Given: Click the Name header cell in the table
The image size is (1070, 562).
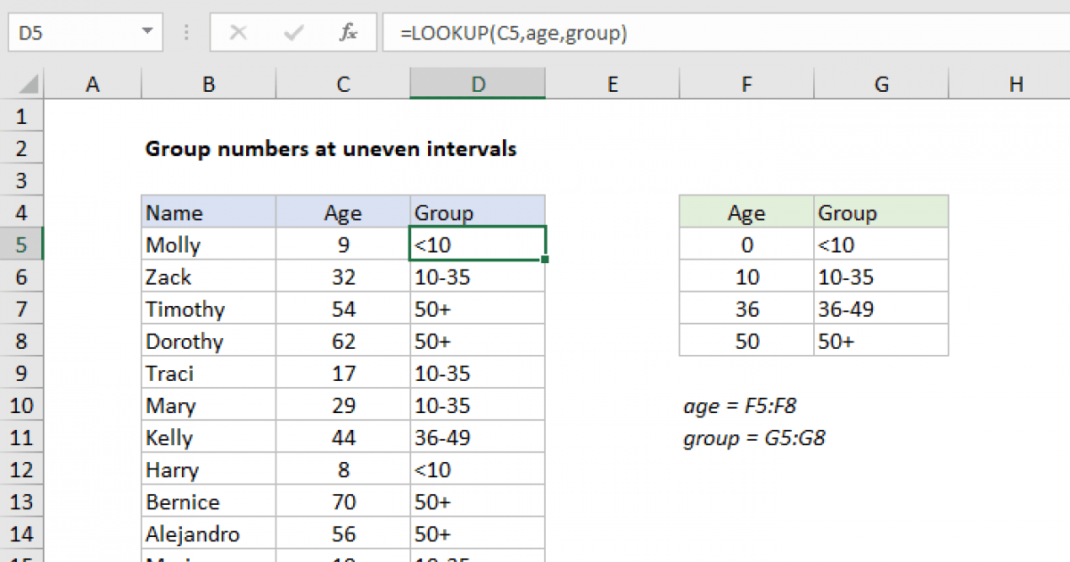Looking at the screenshot, I should [x=209, y=213].
